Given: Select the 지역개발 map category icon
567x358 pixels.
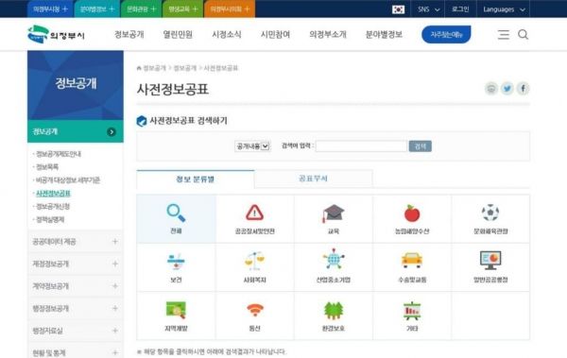Looking at the screenshot, I should pyautogui.click(x=176, y=310).
